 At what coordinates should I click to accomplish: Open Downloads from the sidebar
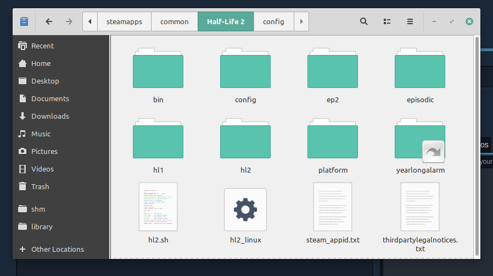[x=61, y=117]
